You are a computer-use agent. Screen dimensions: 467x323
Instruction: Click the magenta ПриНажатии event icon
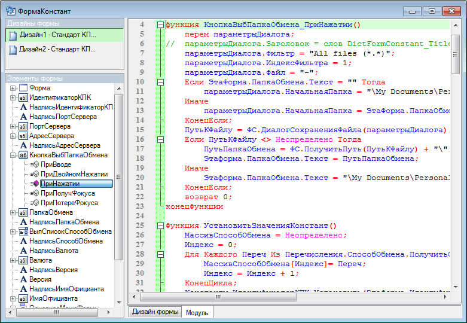tap(36, 184)
